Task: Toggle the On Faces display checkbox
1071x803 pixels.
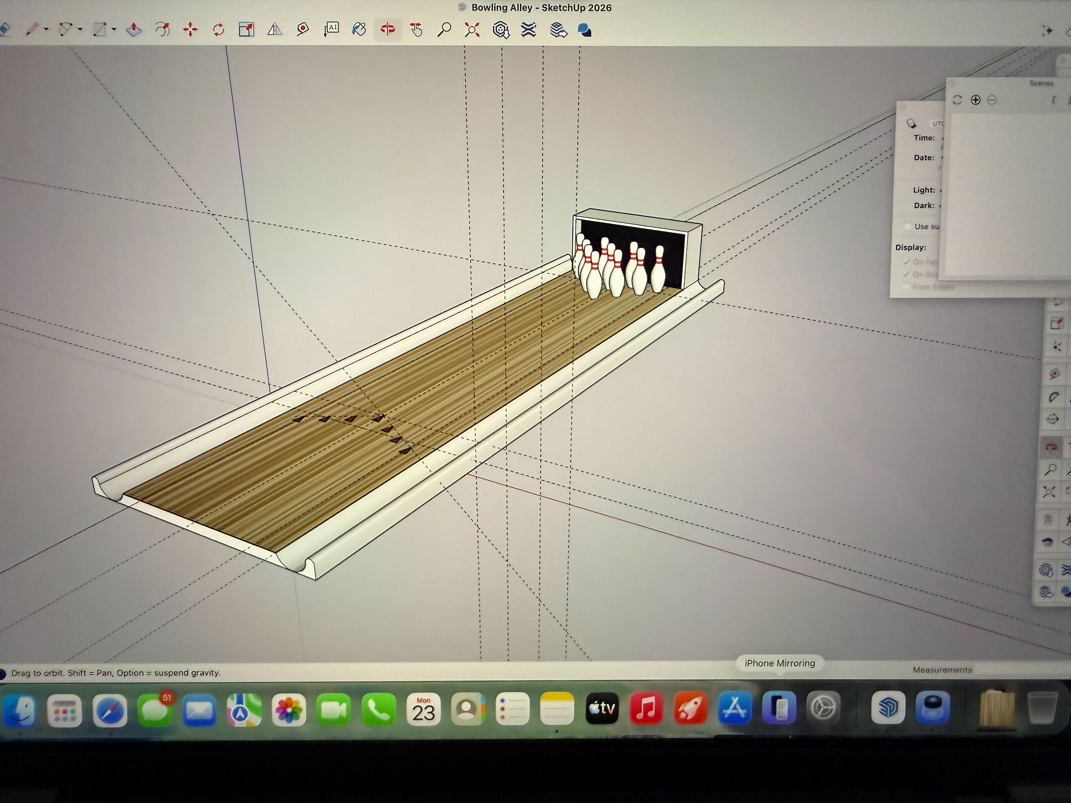Action: click(907, 262)
